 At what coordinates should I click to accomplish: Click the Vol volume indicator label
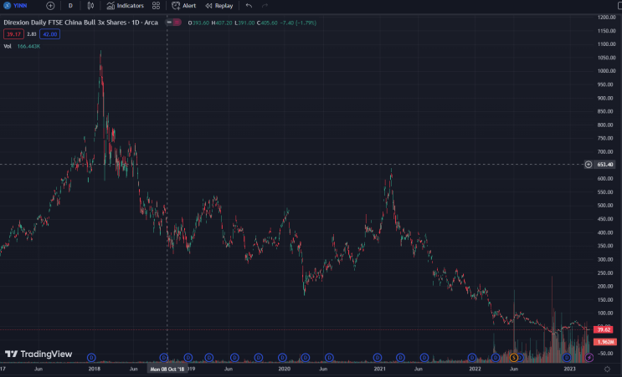coord(8,46)
